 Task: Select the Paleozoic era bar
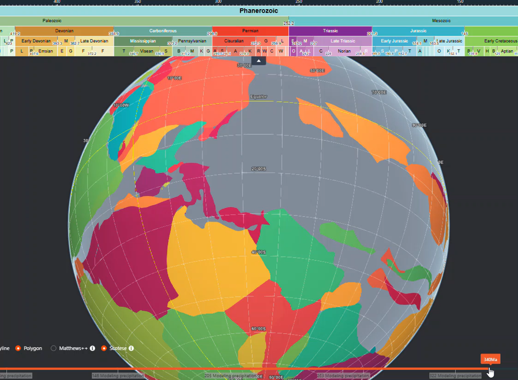pos(144,21)
